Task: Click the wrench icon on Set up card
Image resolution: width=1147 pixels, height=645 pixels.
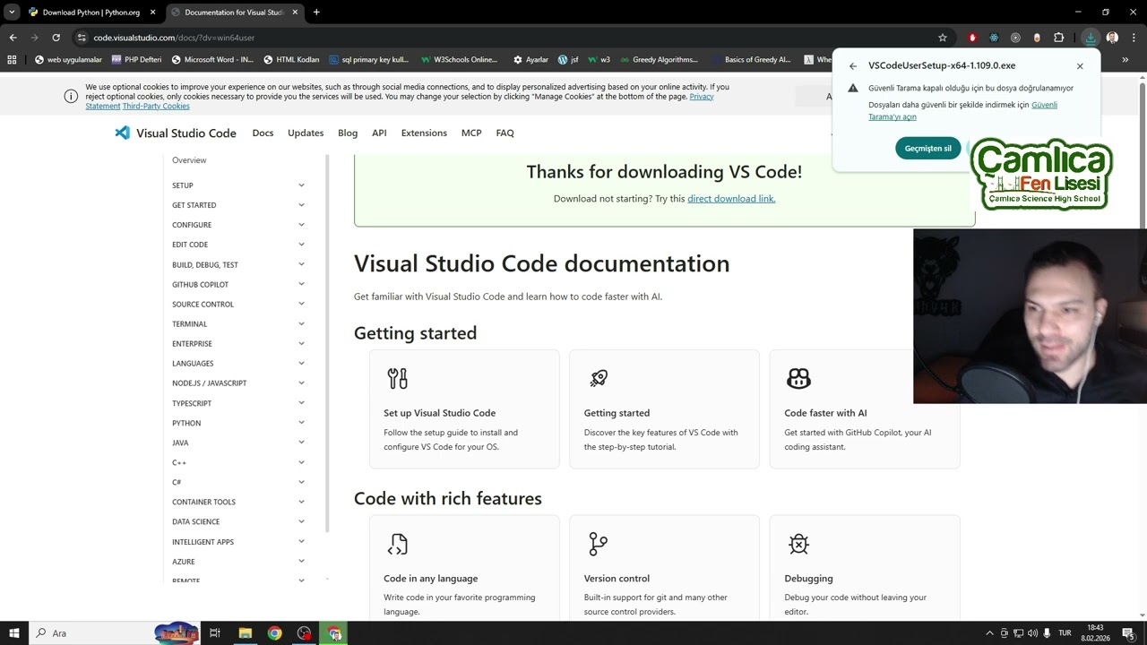Action: tap(397, 378)
